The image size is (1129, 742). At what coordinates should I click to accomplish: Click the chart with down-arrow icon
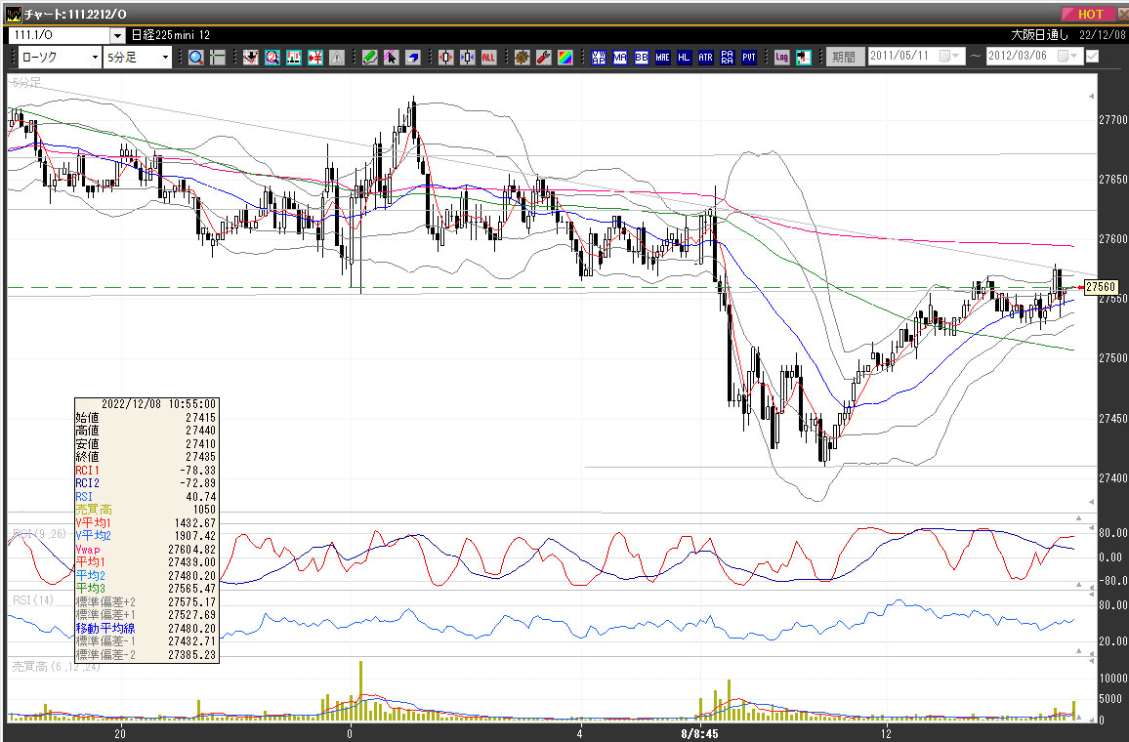[x=251, y=57]
